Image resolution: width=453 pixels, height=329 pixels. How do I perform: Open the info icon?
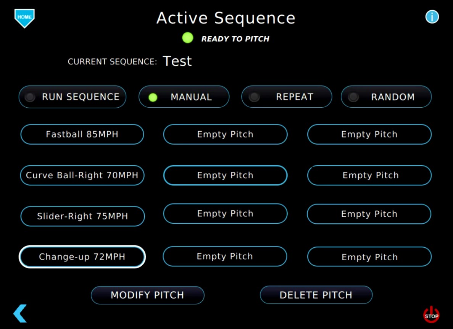(432, 17)
